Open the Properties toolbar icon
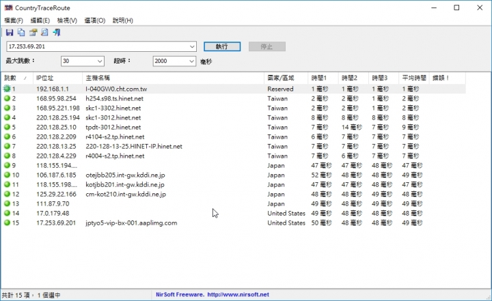 pyautogui.click(x=33, y=32)
